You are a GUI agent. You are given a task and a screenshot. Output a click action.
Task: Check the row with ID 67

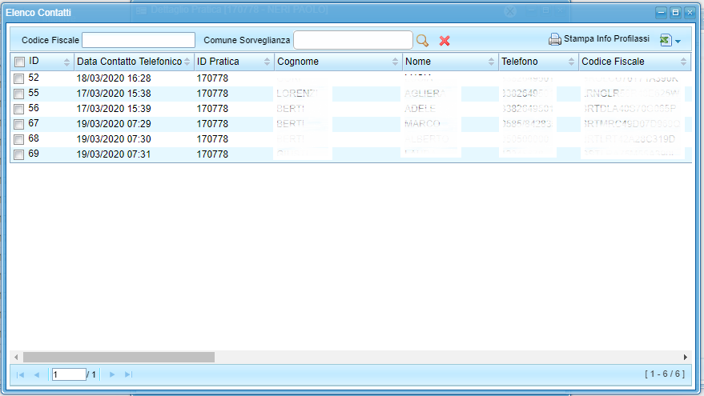[x=19, y=125]
